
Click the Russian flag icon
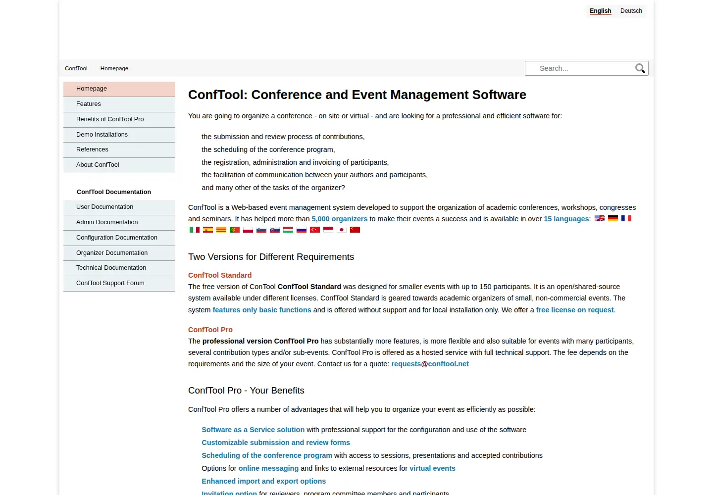pos(302,230)
